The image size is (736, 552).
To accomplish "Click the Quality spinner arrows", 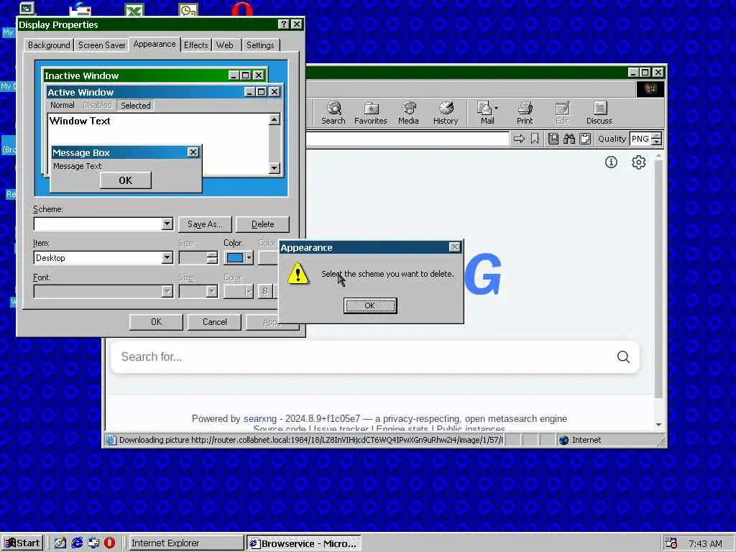I will (657, 139).
